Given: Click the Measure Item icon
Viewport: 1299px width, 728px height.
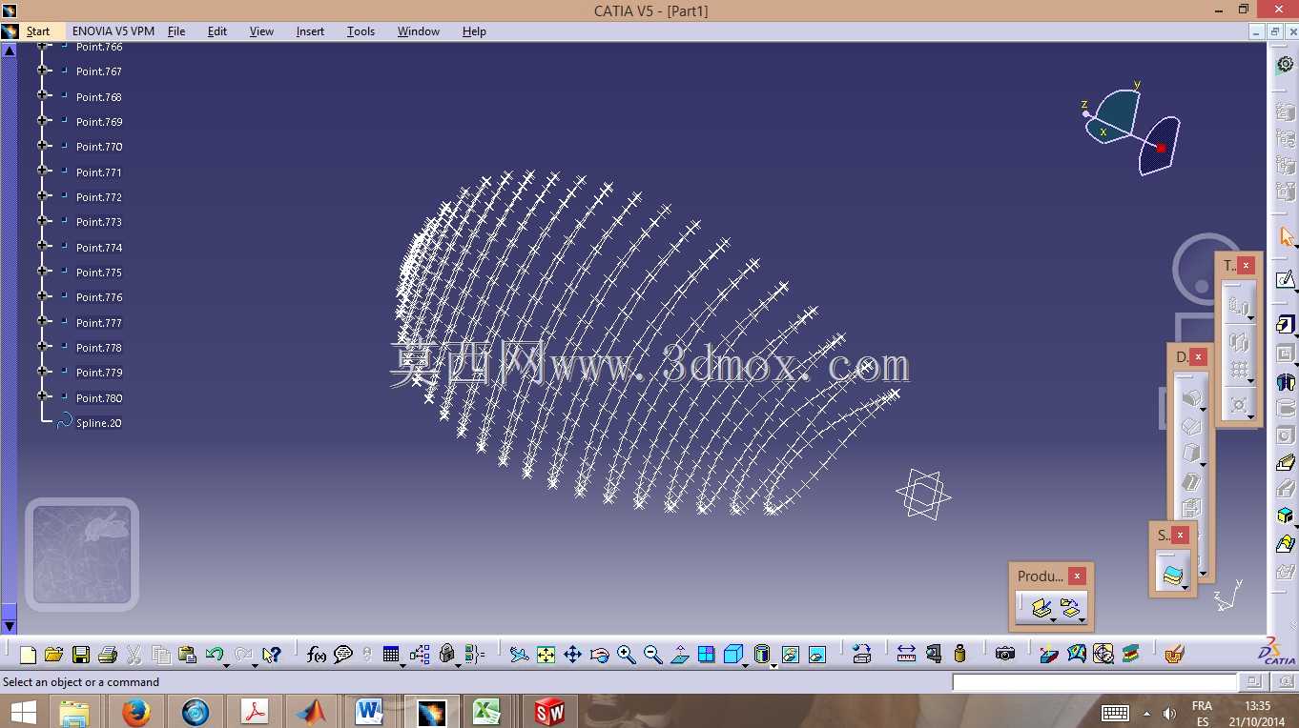Looking at the screenshot, I should pyautogui.click(x=933, y=654).
